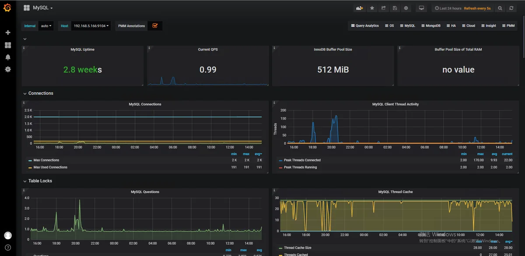This screenshot has height=256, width=525.
Task: Open the MySQL Uptime panel title menu
Action: click(82, 49)
